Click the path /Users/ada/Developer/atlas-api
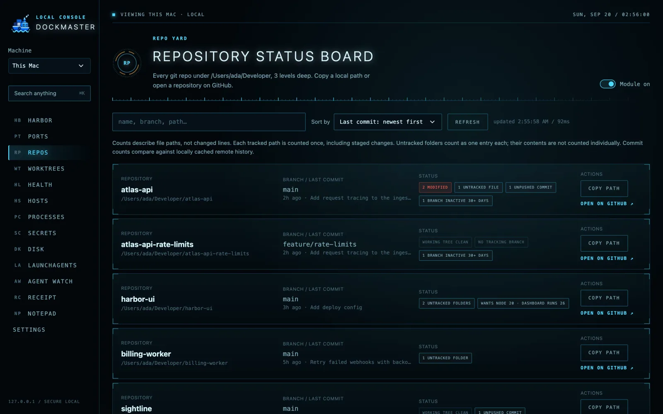 coord(167,199)
